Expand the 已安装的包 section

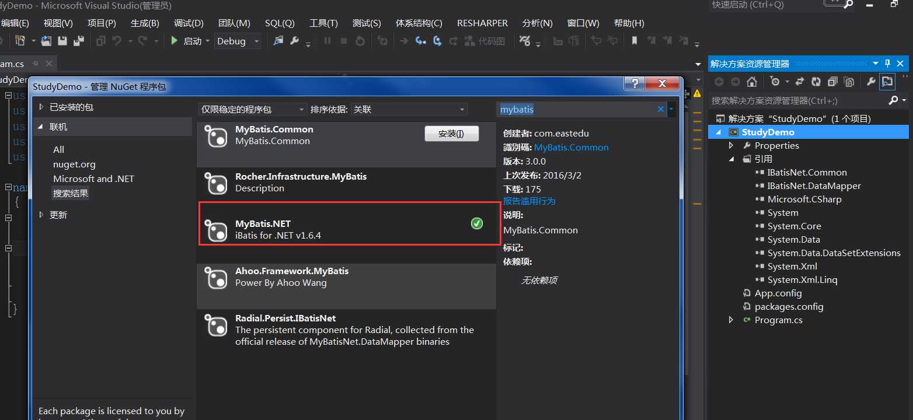click(x=41, y=107)
